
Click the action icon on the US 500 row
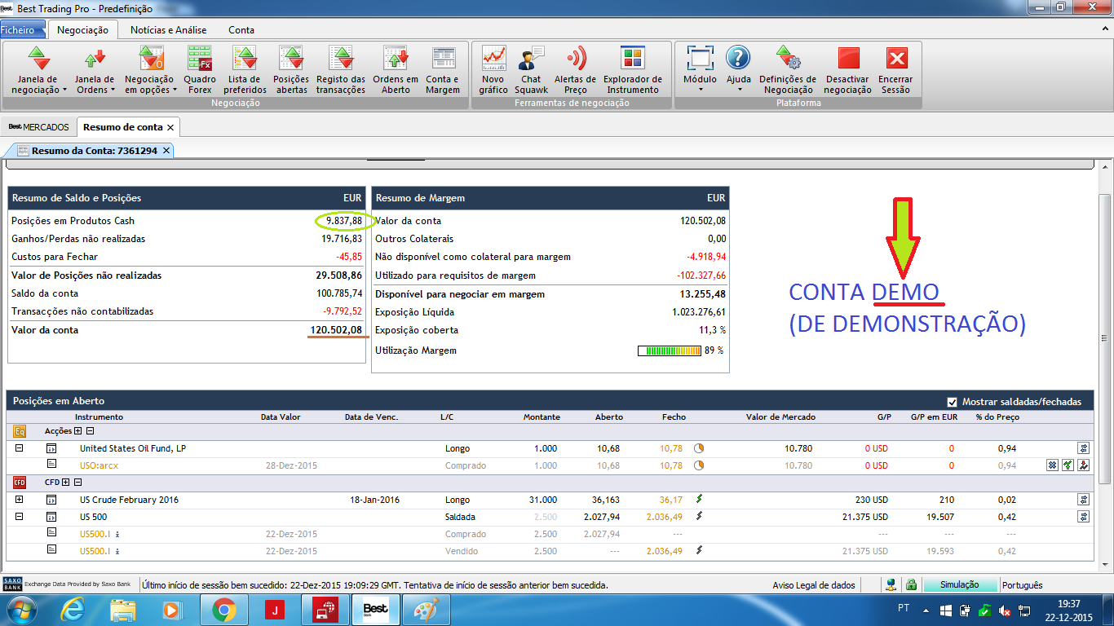1084,517
